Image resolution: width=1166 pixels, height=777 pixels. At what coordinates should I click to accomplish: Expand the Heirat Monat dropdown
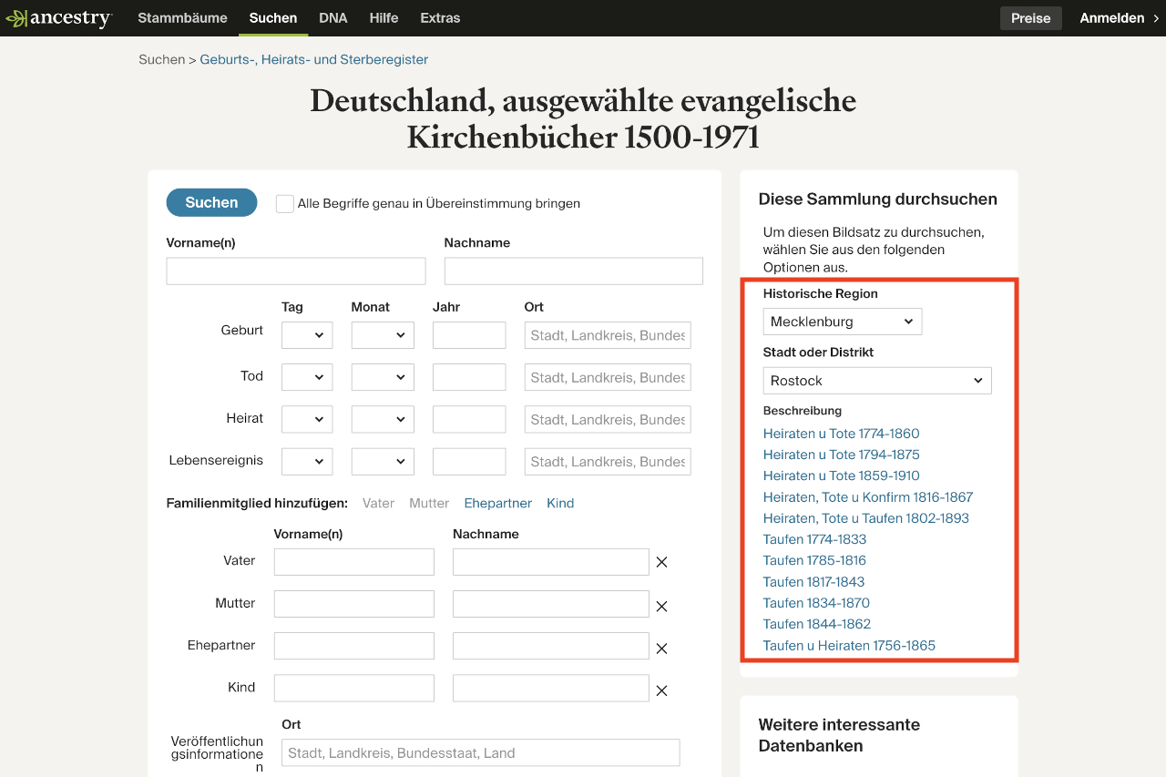pos(383,419)
